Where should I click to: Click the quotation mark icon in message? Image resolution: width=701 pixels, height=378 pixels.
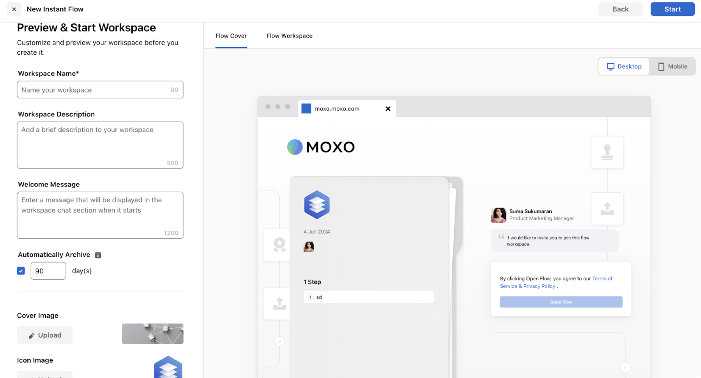(501, 237)
